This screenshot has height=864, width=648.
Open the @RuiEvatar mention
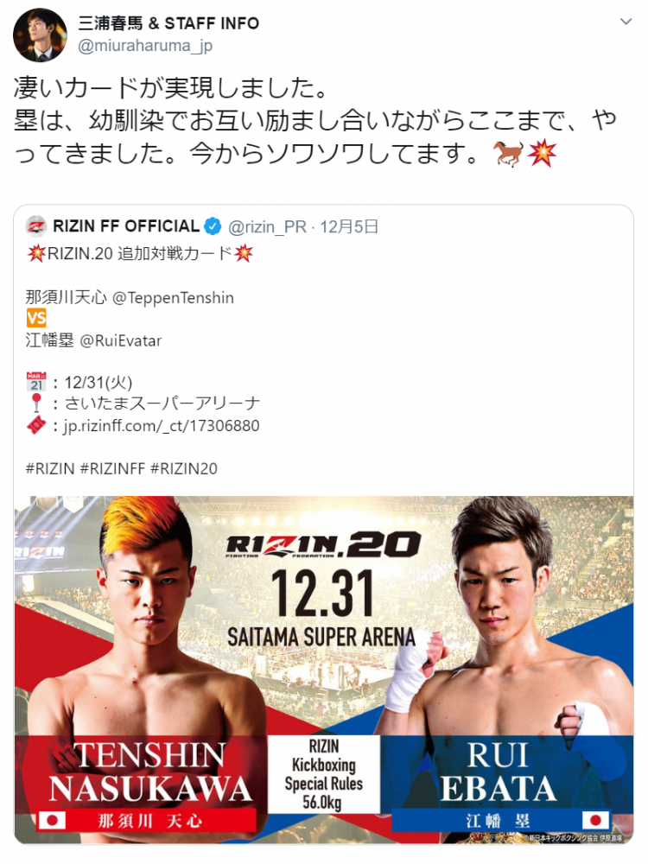tap(121, 340)
